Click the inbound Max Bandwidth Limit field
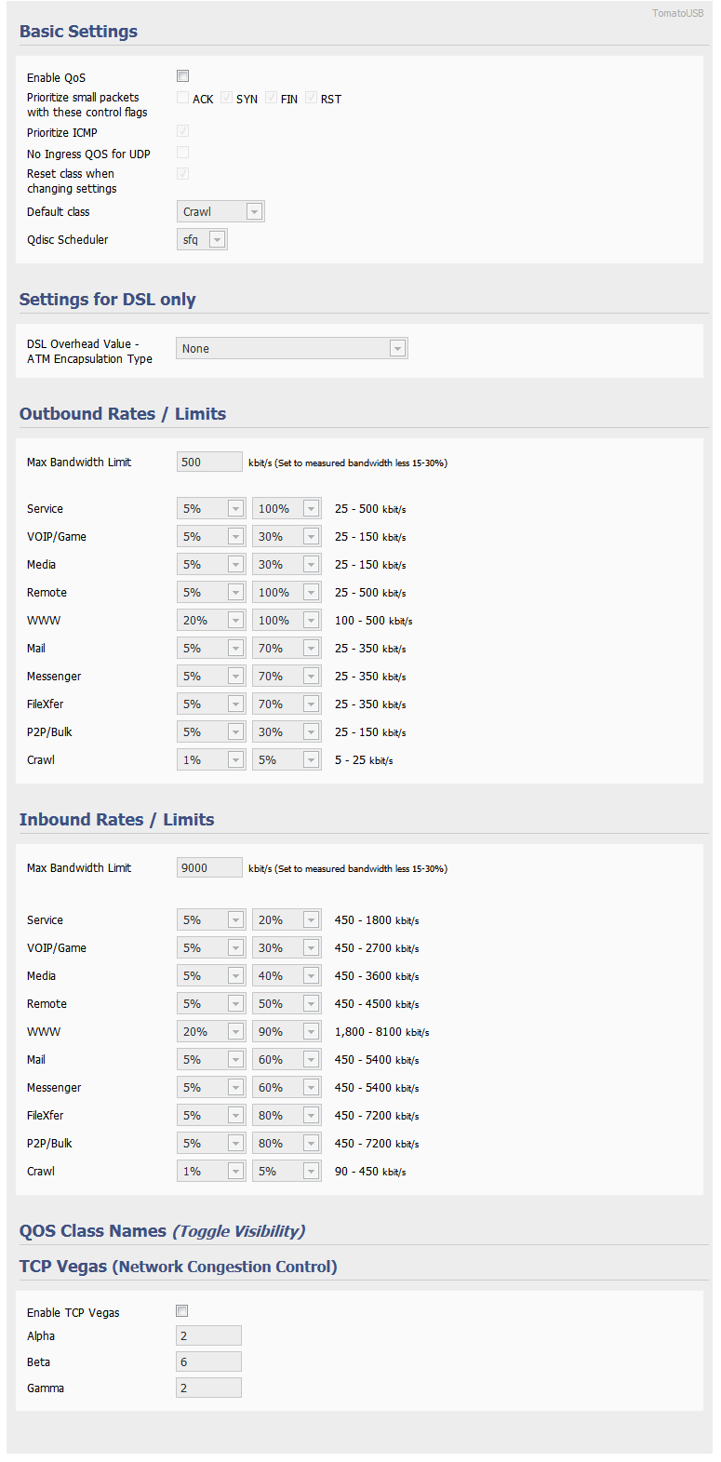This screenshot has width=721, height=1462. [209, 868]
